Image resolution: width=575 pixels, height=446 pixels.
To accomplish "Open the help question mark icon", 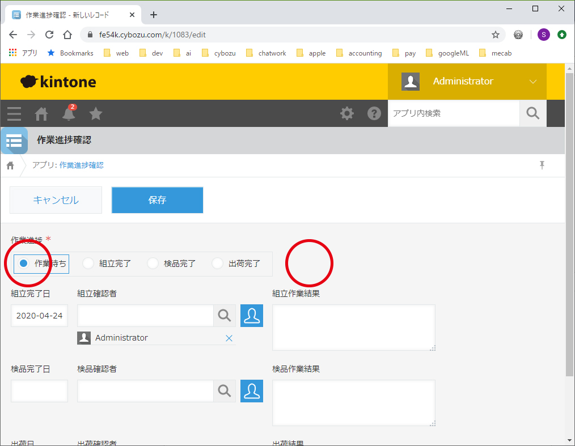I will pyautogui.click(x=374, y=113).
